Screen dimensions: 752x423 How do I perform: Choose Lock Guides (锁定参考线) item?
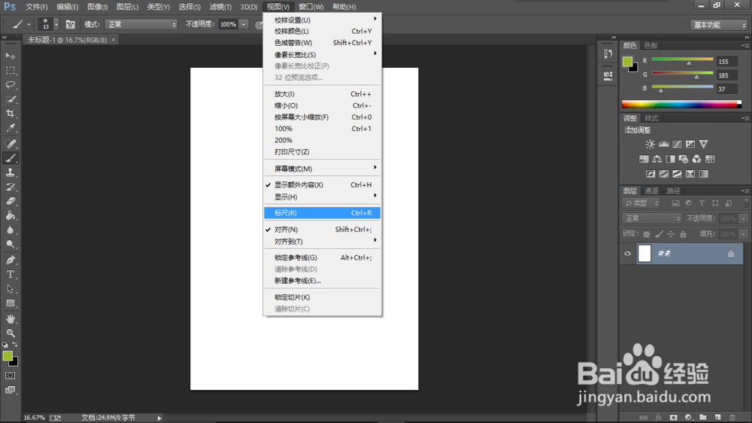(x=323, y=258)
